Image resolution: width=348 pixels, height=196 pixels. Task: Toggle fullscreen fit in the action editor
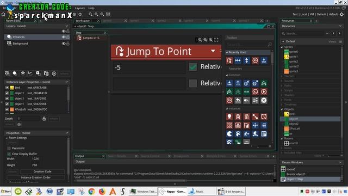(216, 40)
